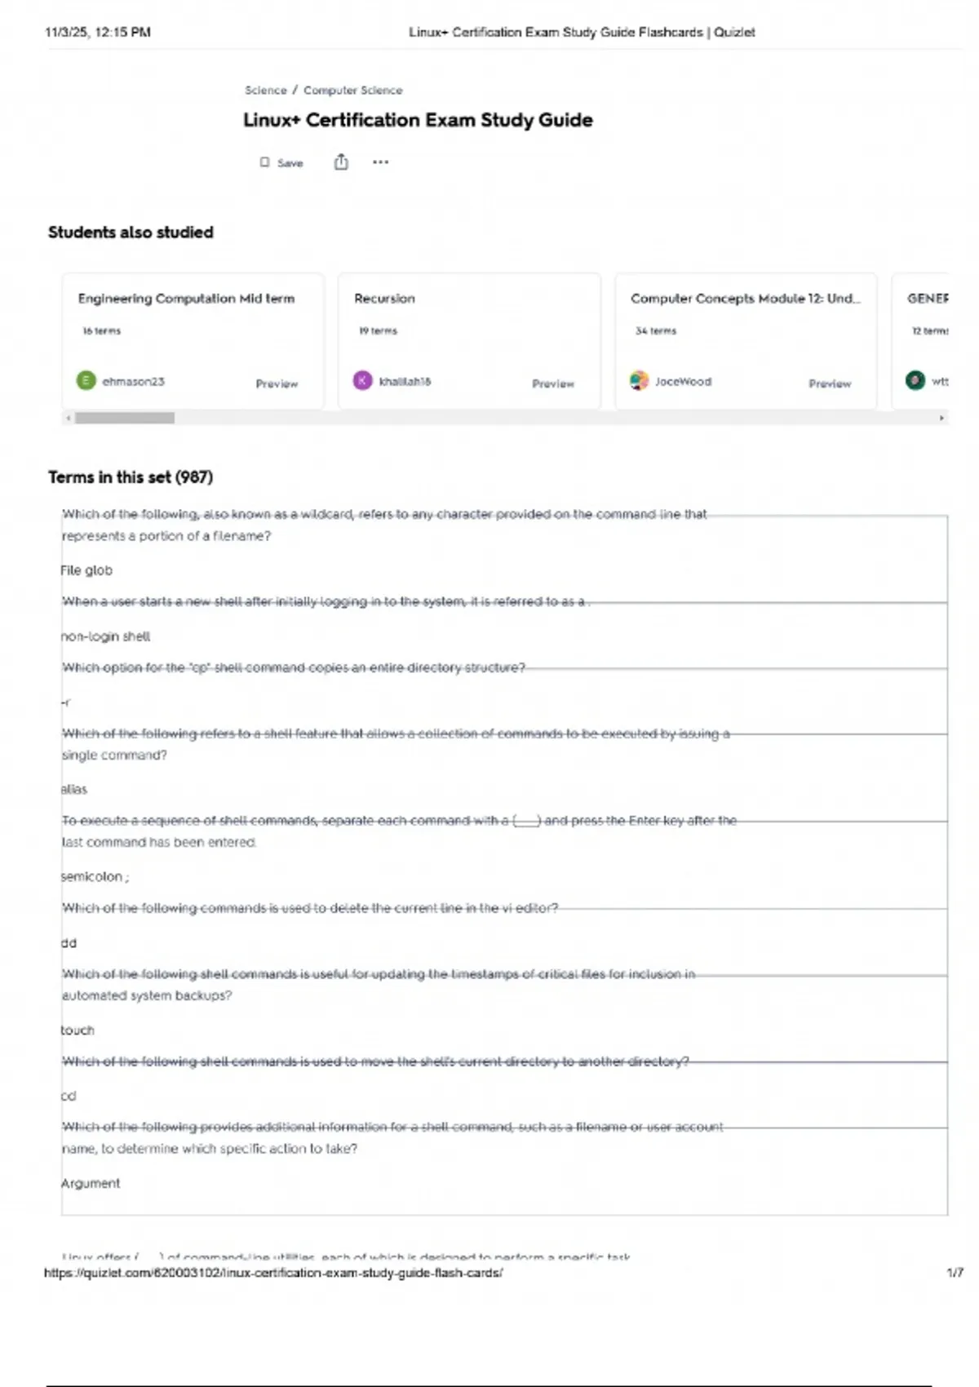979x1387 pixels.
Task: Click the horizontal scrollbar thumb under the cards
Action: click(125, 418)
